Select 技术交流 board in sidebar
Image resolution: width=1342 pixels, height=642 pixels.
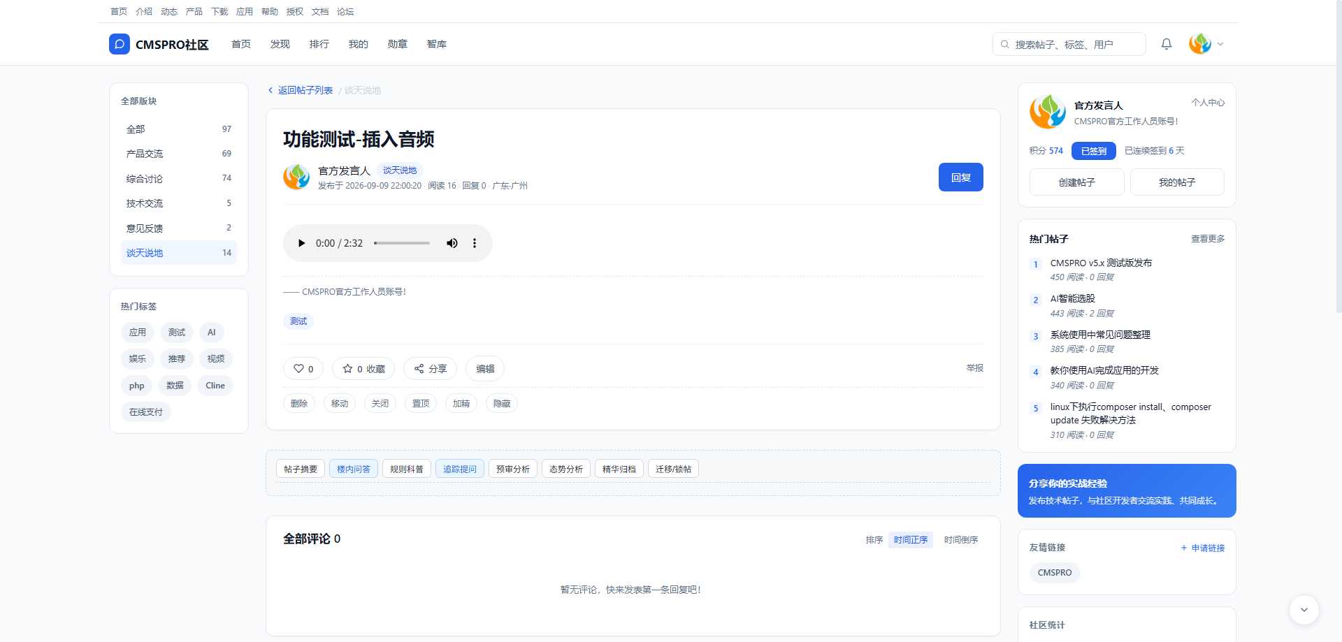[179, 203]
